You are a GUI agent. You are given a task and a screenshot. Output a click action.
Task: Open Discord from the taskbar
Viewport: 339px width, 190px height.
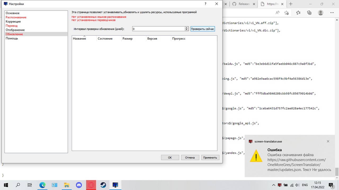pyautogui.click(x=79, y=185)
